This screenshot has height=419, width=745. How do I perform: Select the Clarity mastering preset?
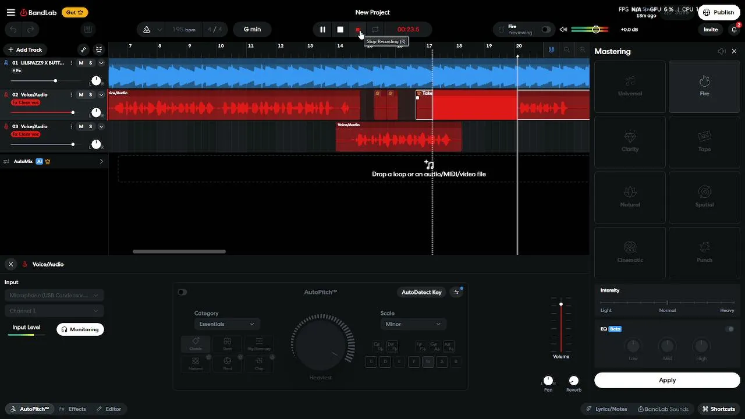(630, 142)
